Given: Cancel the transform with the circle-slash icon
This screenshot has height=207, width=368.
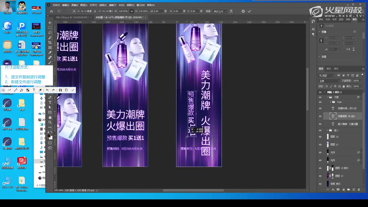Looking at the screenshot, I should click(x=243, y=11).
